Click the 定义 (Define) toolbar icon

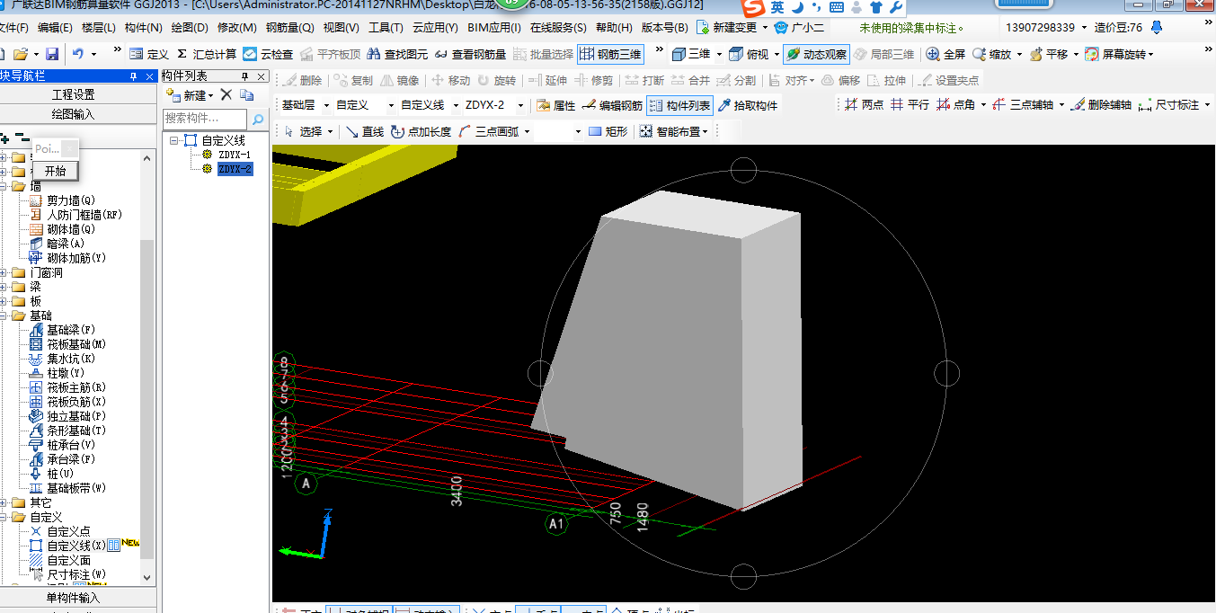pos(149,54)
